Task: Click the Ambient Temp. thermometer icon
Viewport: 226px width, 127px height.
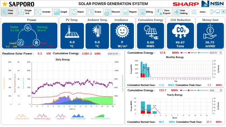Action: tap(97, 31)
